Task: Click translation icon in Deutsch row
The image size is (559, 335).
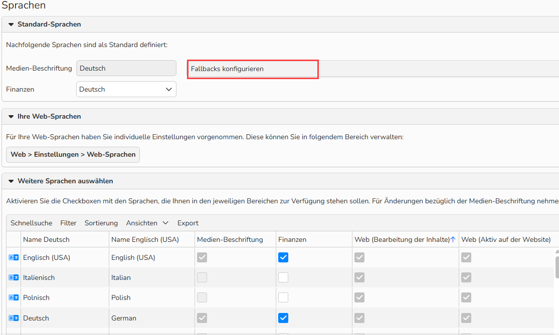Action: point(14,318)
